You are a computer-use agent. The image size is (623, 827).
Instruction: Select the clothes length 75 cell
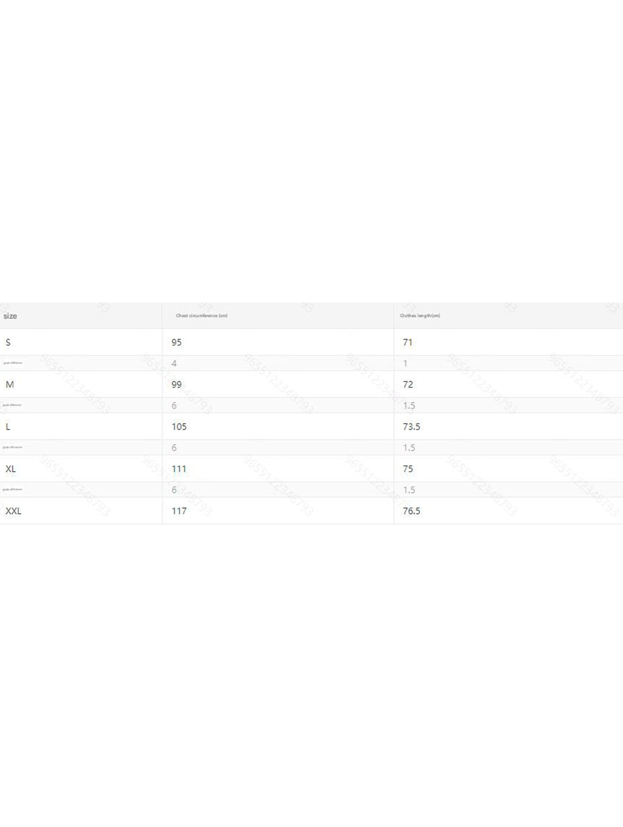pos(408,469)
